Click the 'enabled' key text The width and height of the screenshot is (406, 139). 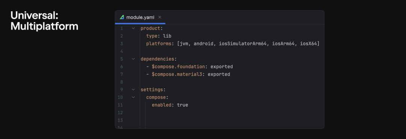pos(162,105)
